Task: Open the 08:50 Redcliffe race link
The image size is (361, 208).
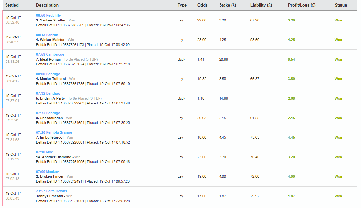Action: (x=48, y=15)
